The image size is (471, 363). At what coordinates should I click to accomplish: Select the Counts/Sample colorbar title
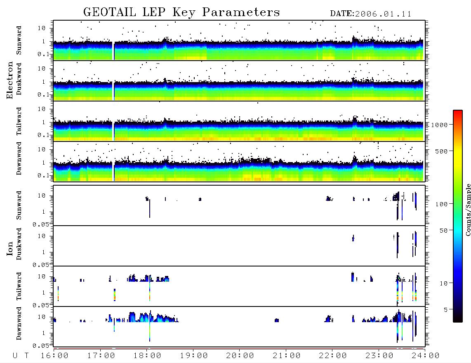tap(468, 210)
